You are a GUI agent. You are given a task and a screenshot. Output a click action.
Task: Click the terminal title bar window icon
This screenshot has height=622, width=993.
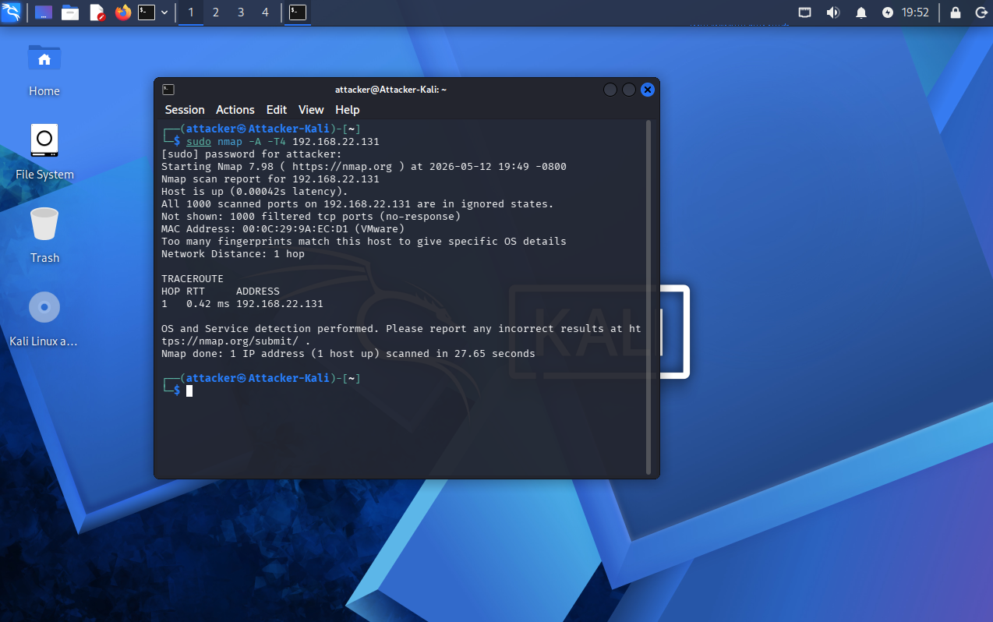168,90
